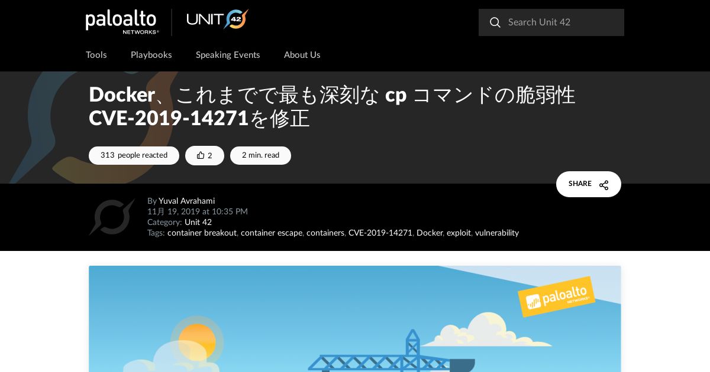Viewport: 710px width, 372px height.
Task: Click the Palo Alto Networks logo
Action: tap(122, 22)
